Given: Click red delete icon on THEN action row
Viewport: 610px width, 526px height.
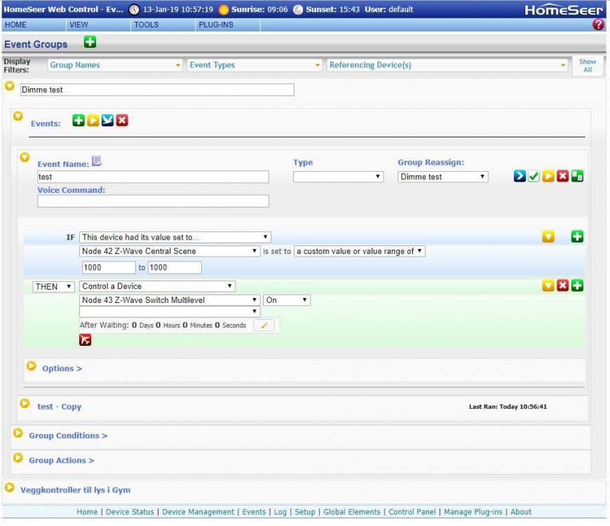Looking at the screenshot, I should coord(562,286).
